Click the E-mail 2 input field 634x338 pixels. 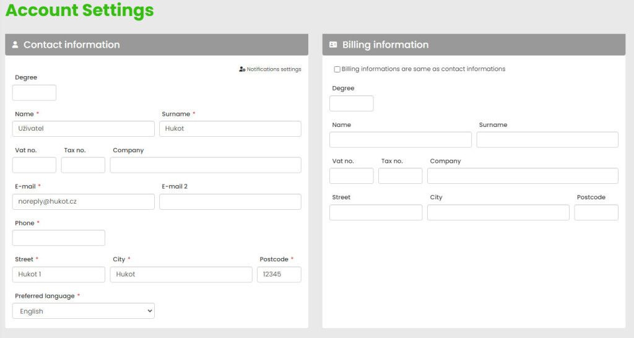coord(230,202)
